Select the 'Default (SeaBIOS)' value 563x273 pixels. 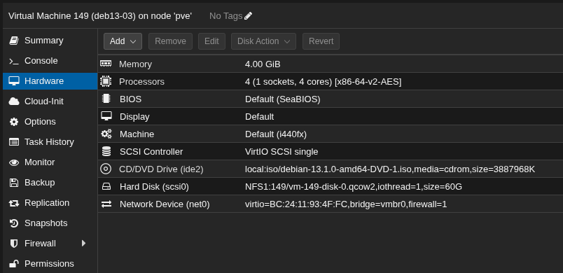(x=283, y=99)
